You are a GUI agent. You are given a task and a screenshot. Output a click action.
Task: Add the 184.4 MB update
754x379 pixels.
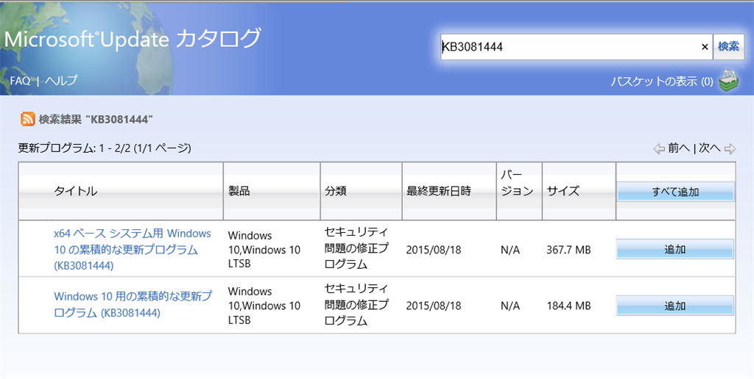[675, 306]
